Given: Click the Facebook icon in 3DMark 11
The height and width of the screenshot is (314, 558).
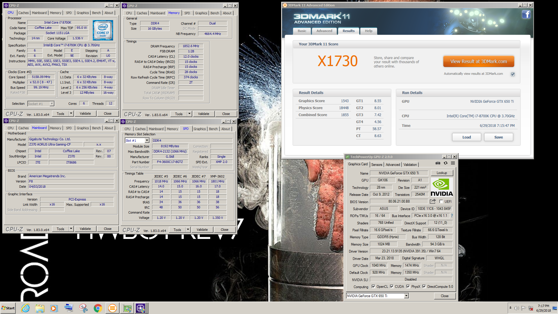Looking at the screenshot, I should click(x=526, y=14).
